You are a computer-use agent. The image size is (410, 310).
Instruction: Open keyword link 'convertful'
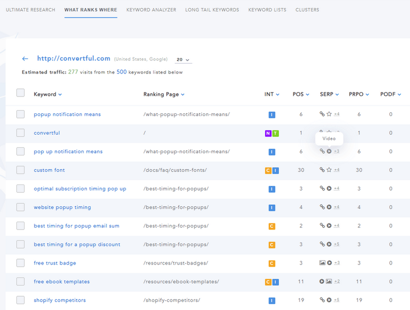pyautogui.click(x=47, y=133)
